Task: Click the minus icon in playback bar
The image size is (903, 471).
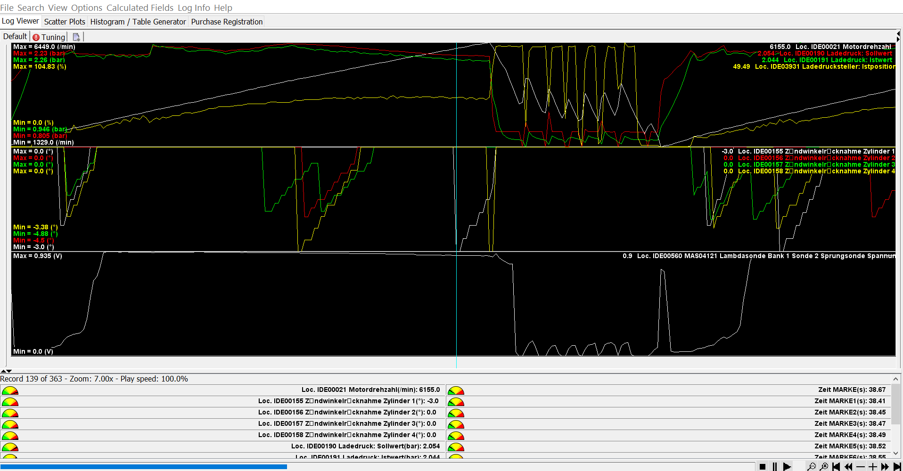Action: (861, 467)
